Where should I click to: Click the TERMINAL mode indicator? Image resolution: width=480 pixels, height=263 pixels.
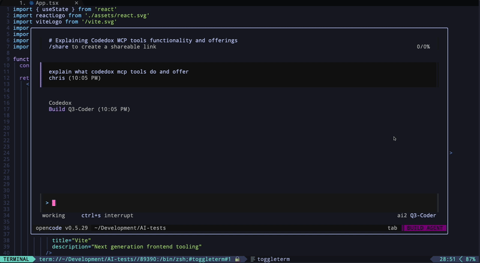[x=16, y=259]
